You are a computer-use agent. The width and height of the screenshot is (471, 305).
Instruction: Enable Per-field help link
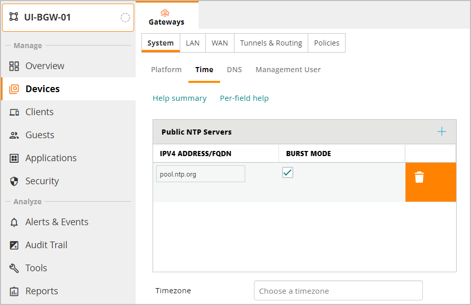point(244,98)
